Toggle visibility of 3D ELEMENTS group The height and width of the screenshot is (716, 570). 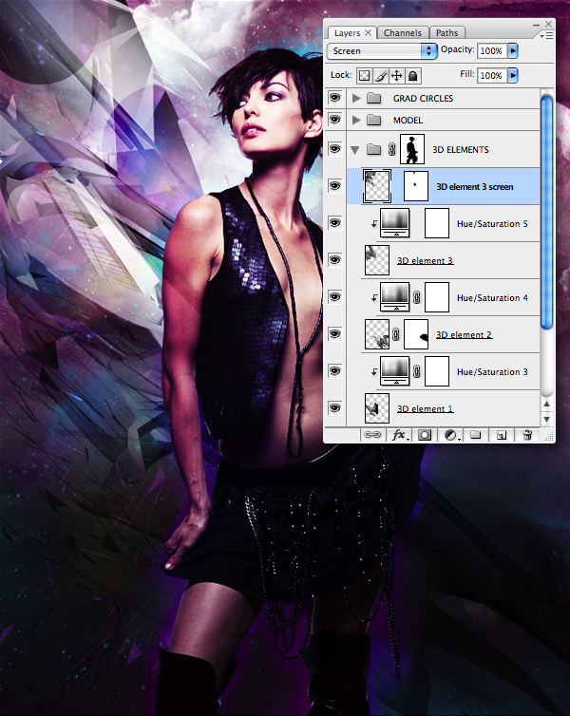[x=334, y=149]
